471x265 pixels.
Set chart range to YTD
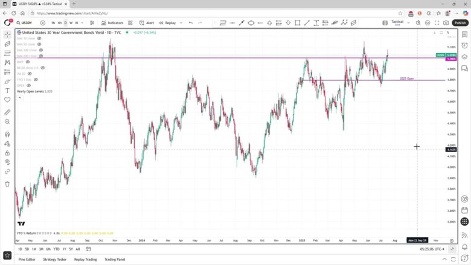(x=56, y=249)
